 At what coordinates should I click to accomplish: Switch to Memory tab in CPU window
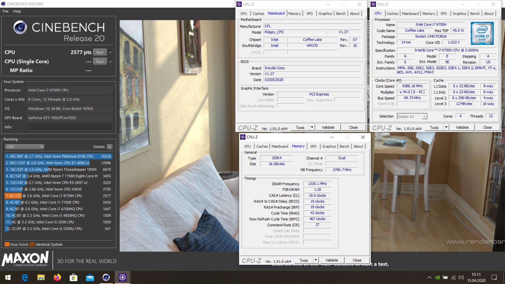click(x=428, y=13)
